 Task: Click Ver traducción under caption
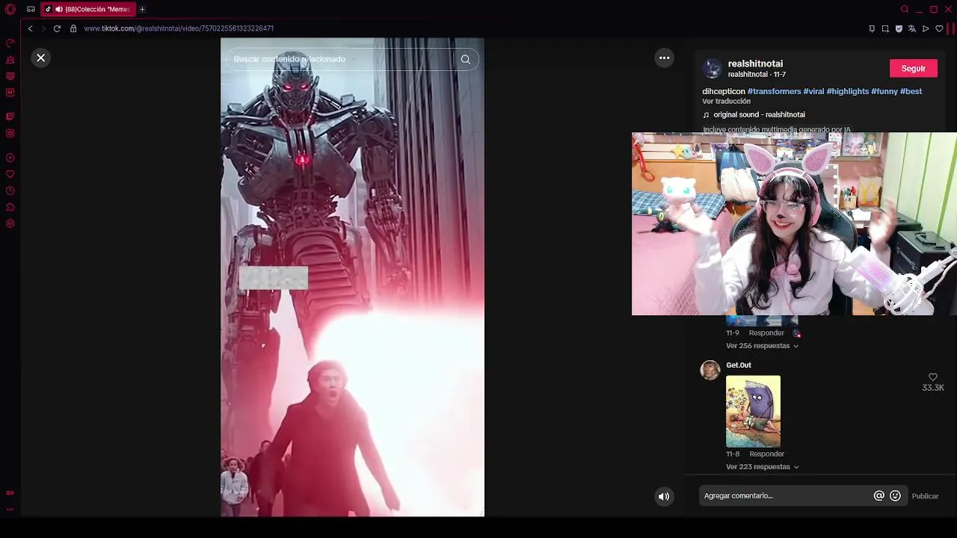point(726,101)
